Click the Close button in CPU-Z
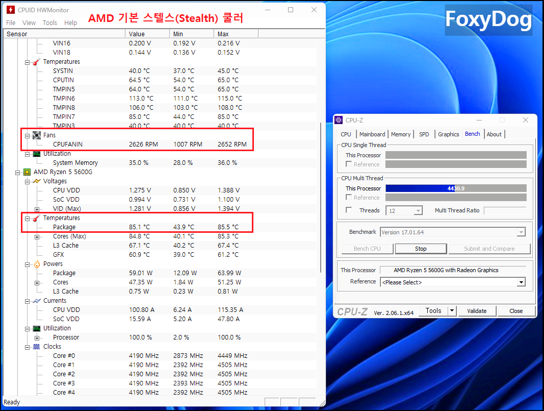This screenshot has width=544, height=411. click(x=516, y=311)
